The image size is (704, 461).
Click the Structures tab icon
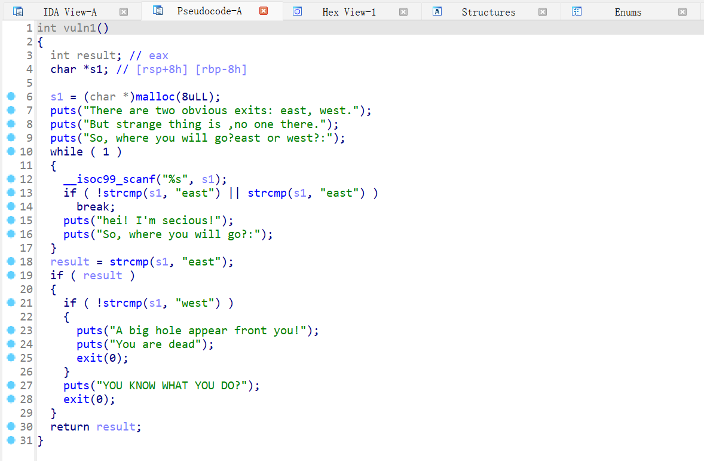tap(437, 11)
